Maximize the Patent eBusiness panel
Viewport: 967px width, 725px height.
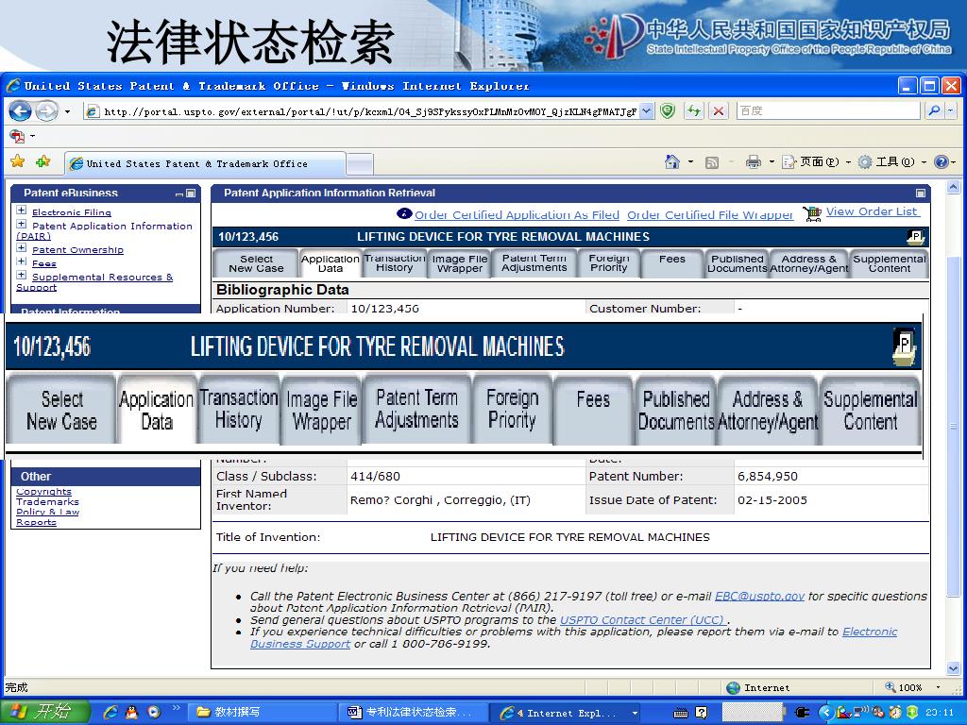(191, 193)
